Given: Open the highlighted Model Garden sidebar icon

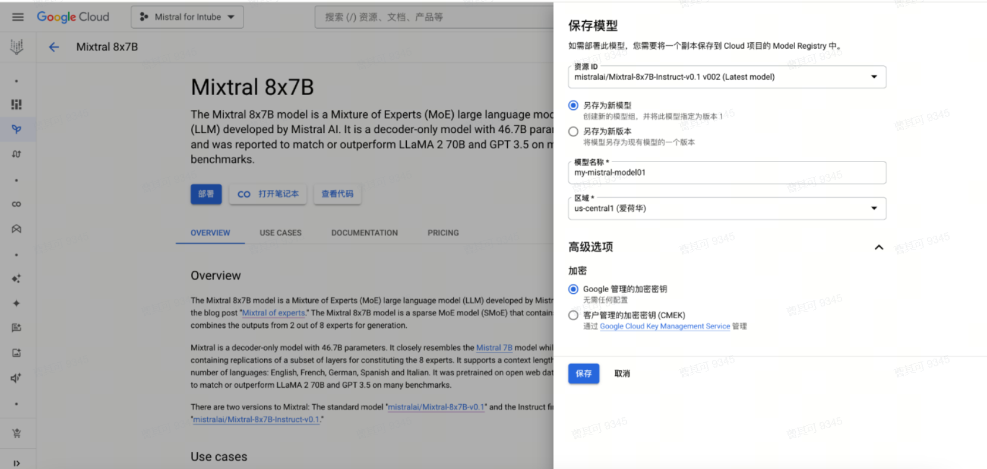Looking at the screenshot, I should 17,129.
